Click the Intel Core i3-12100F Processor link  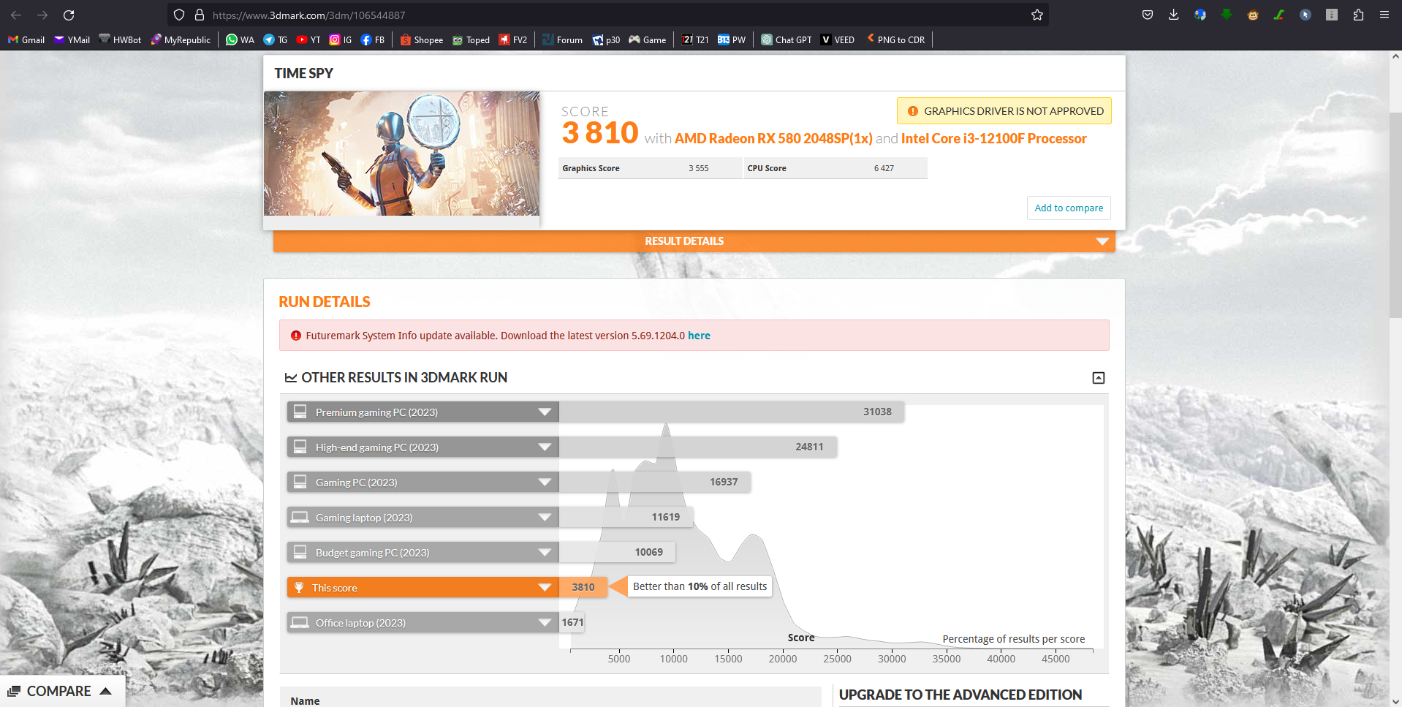click(994, 138)
